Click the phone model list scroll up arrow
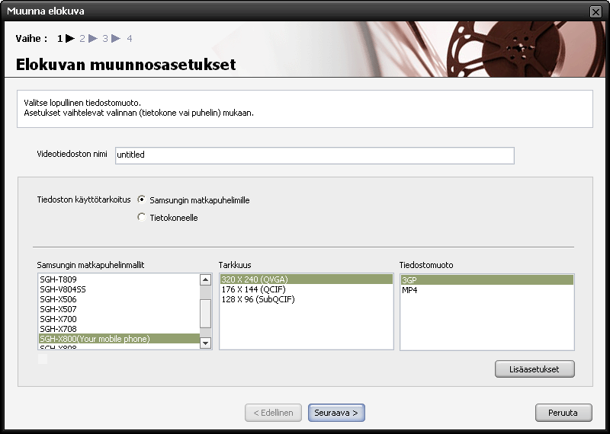Image resolution: width=610 pixels, height=434 pixels. pyautogui.click(x=205, y=279)
